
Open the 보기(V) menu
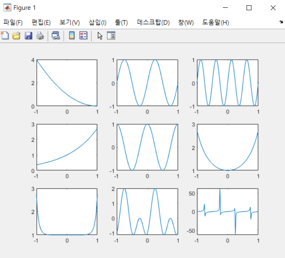(70, 22)
